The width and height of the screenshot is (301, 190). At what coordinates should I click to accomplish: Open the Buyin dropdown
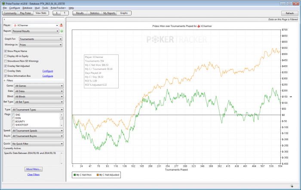(37, 136)
